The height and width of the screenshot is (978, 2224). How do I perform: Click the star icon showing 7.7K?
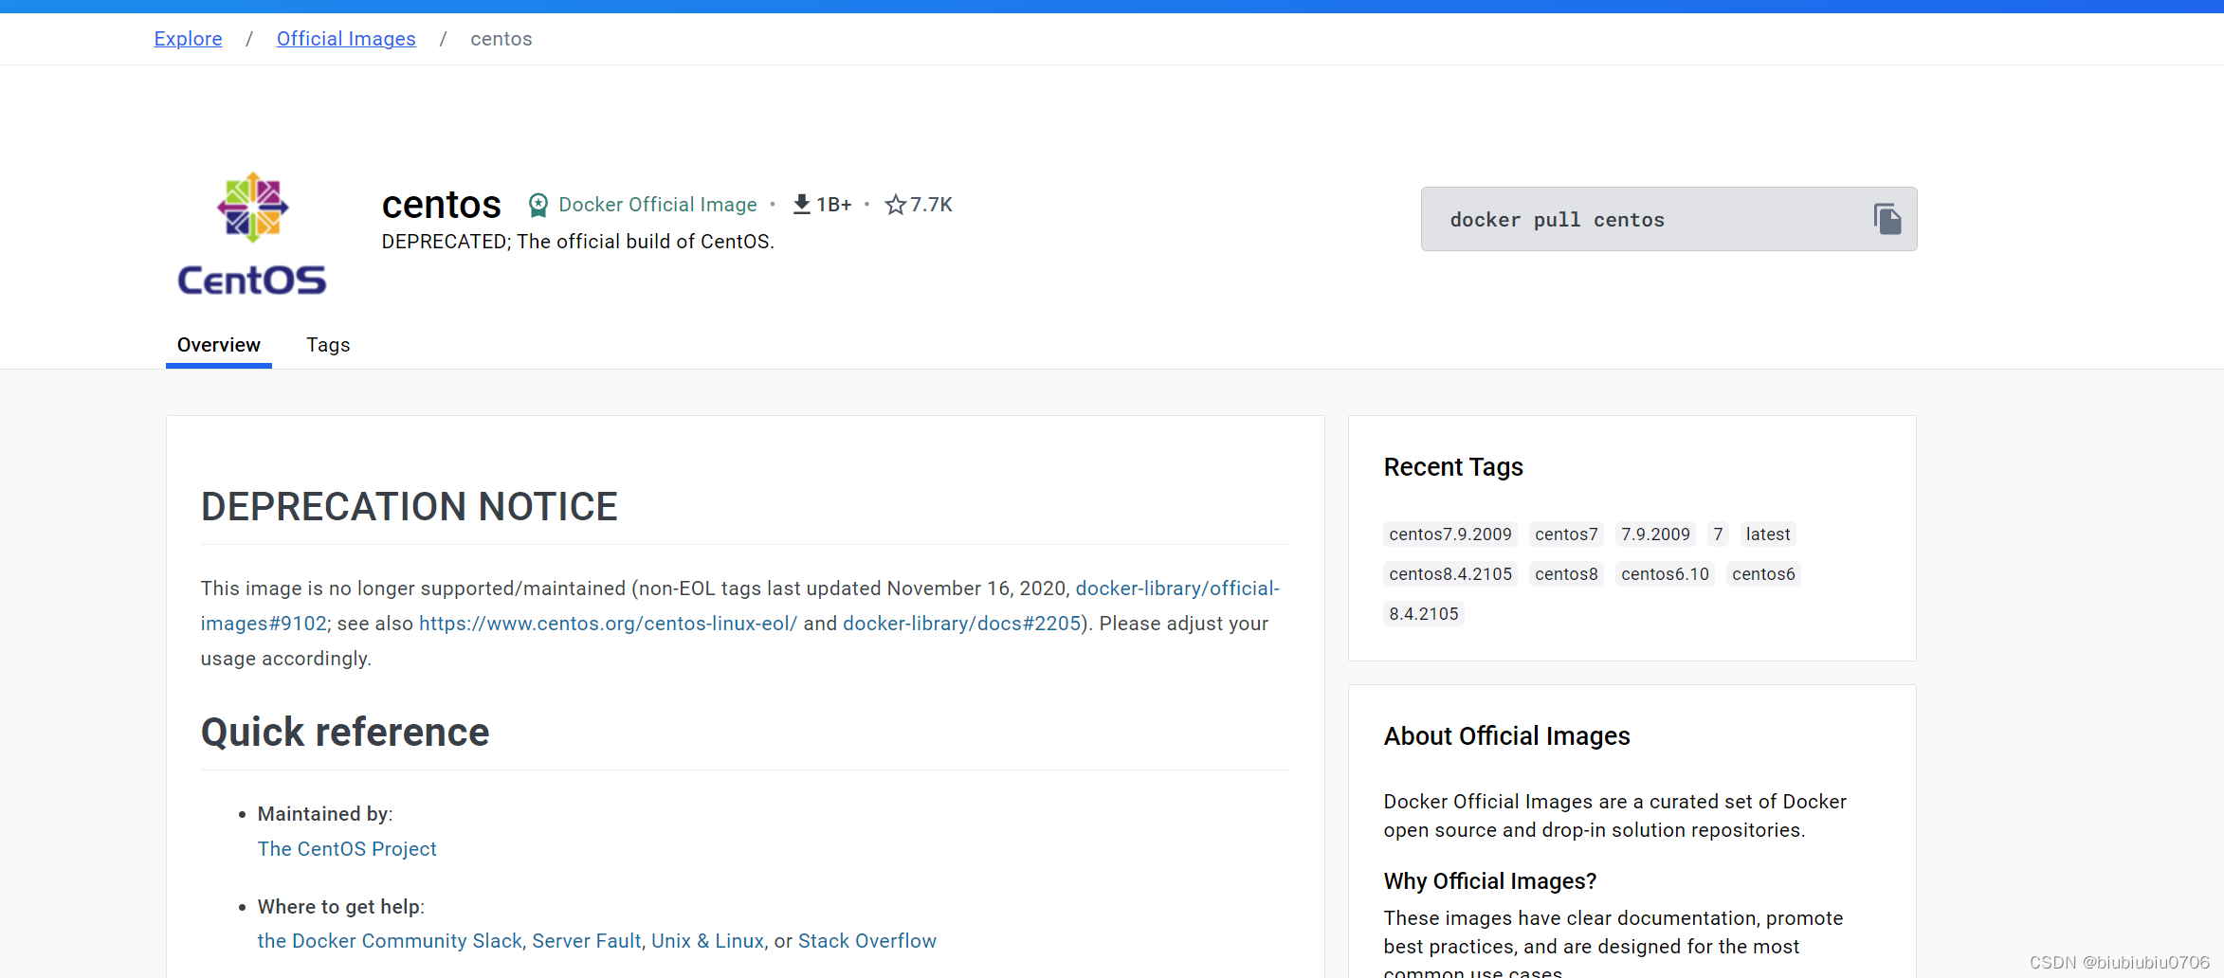coord(895,204)
